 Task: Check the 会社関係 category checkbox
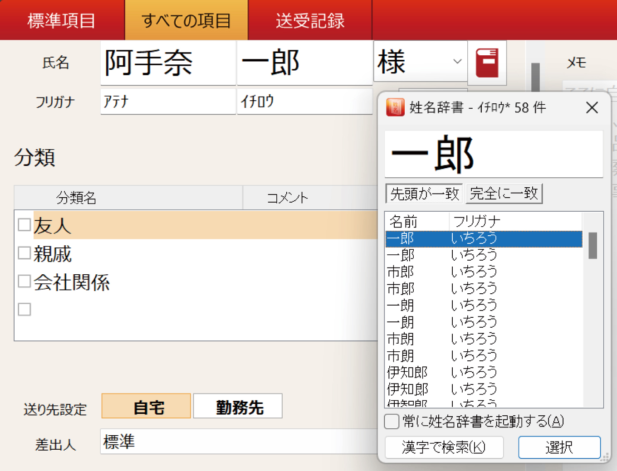24,281
